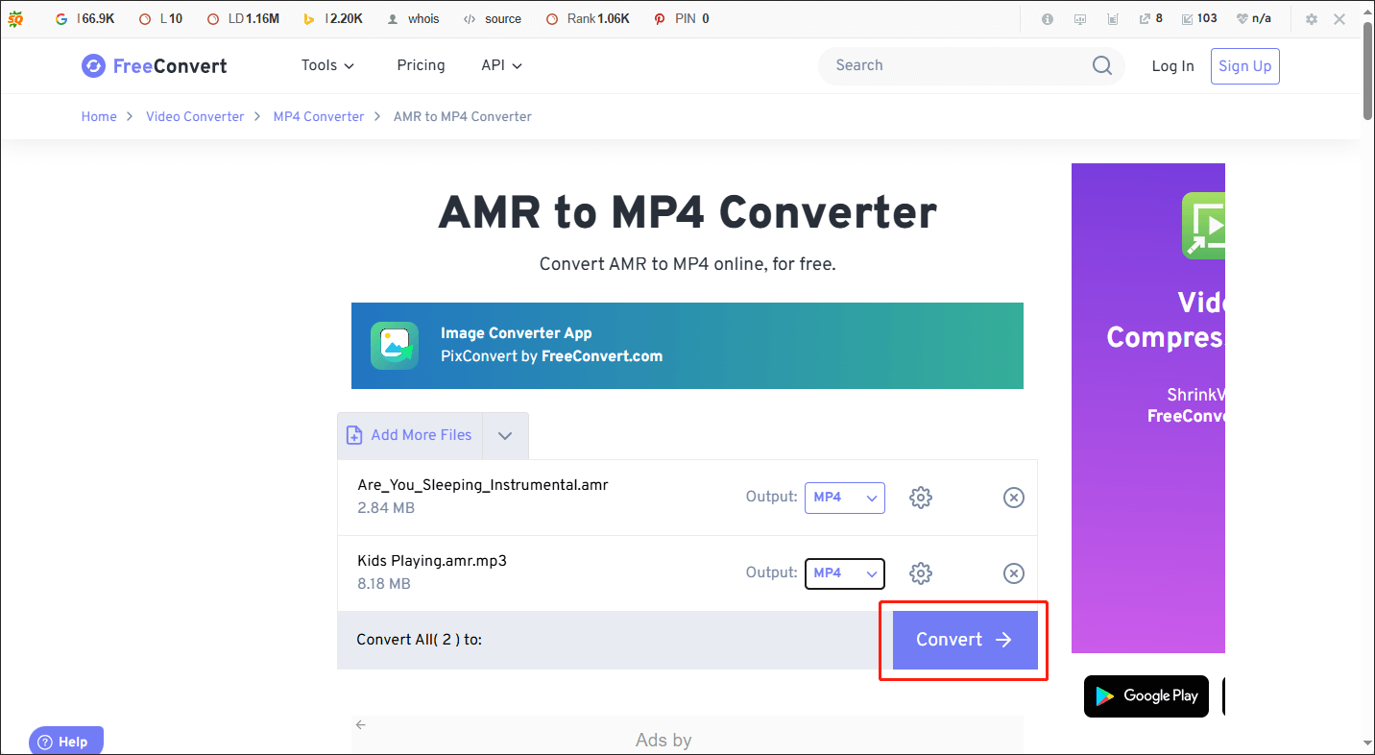This screenshot has width=1375, height=755.
Task: Open the Log In page
Action: point(1172,66)
